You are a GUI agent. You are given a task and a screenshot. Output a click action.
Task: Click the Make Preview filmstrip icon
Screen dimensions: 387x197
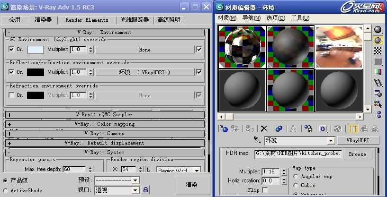pyautogui.click(x=378, y=83)
